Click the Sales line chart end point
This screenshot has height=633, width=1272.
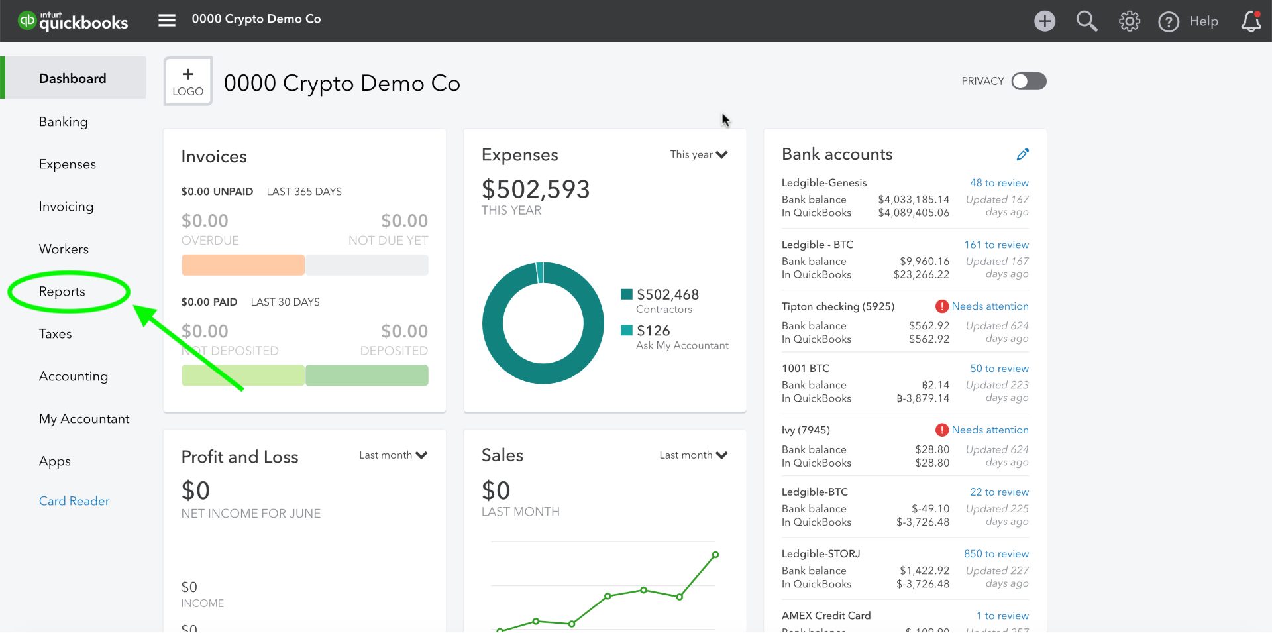pyautogui.click(x=715, y=555)
